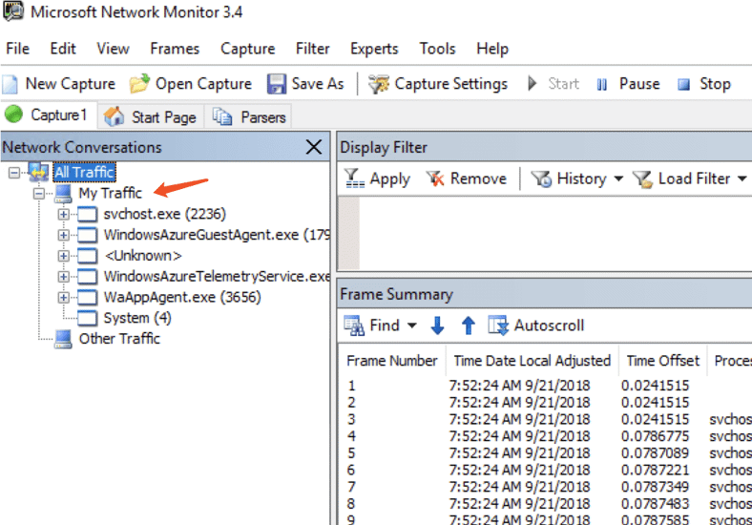This screenshot has width=752, height=525.
Task: Open the Find dropdown arrow
Action: pyautogui.click(x=412, y=325)
